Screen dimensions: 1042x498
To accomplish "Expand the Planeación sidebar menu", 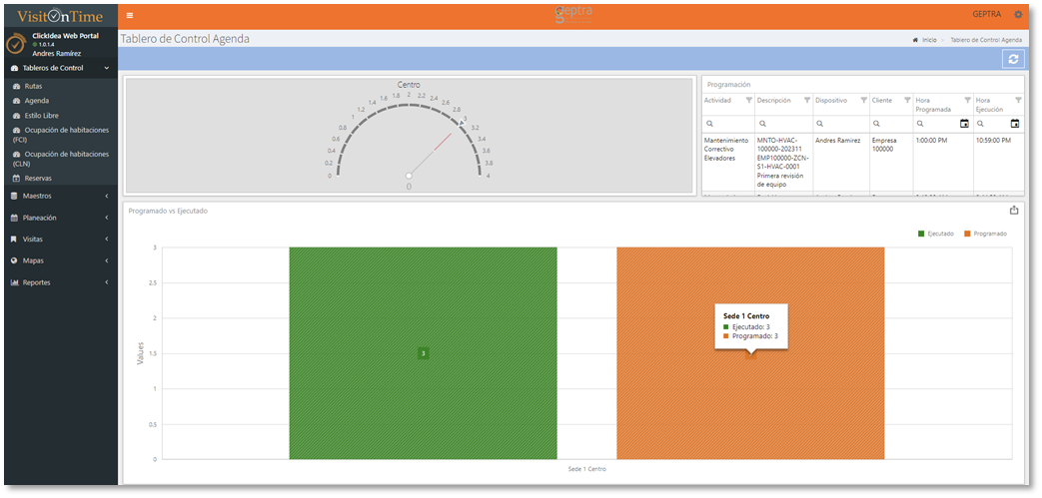I will point(60,218).
